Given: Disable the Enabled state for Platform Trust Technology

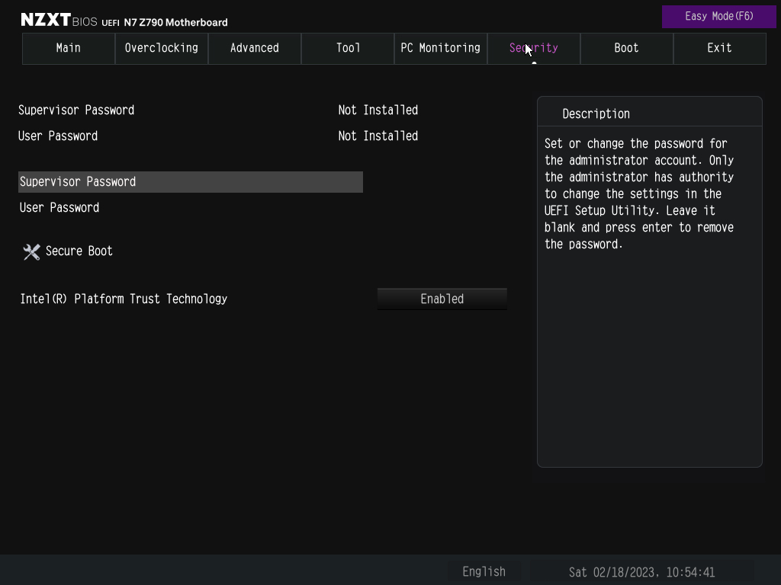Looking at the screenshot, I should click(x=442, y=299).
